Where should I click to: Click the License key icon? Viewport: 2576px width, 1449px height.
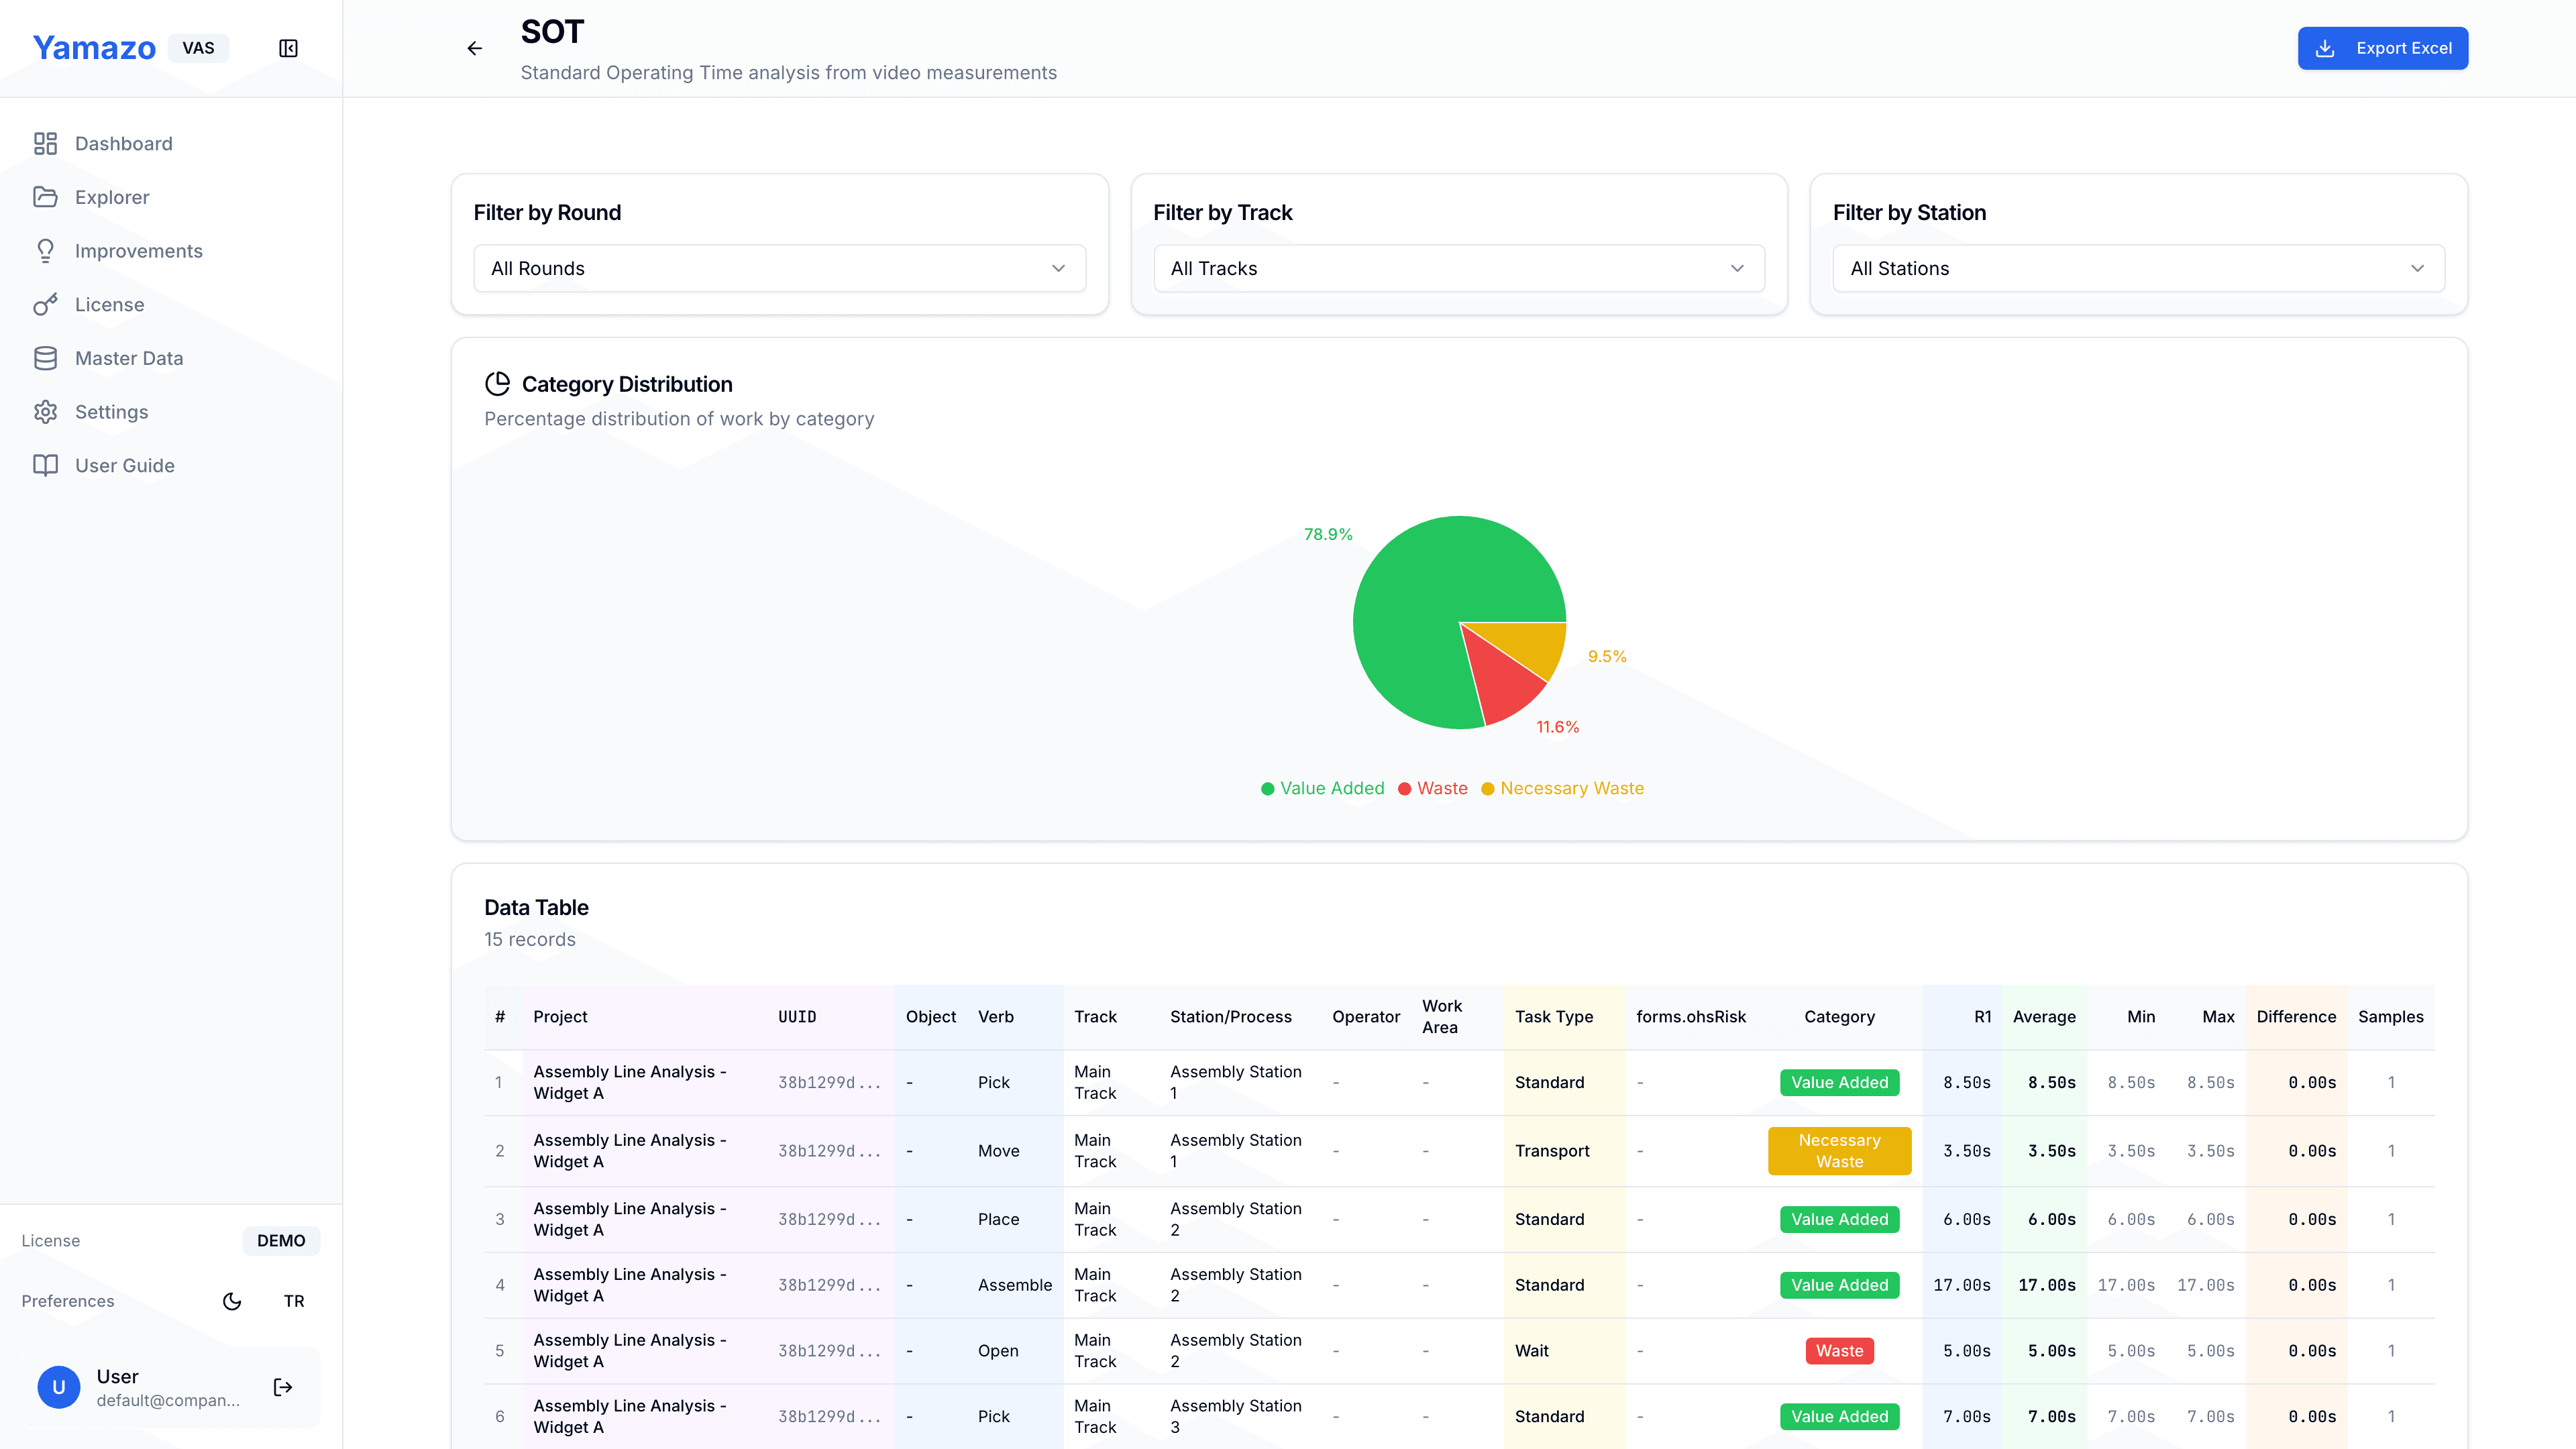click(x=45, y=305)
